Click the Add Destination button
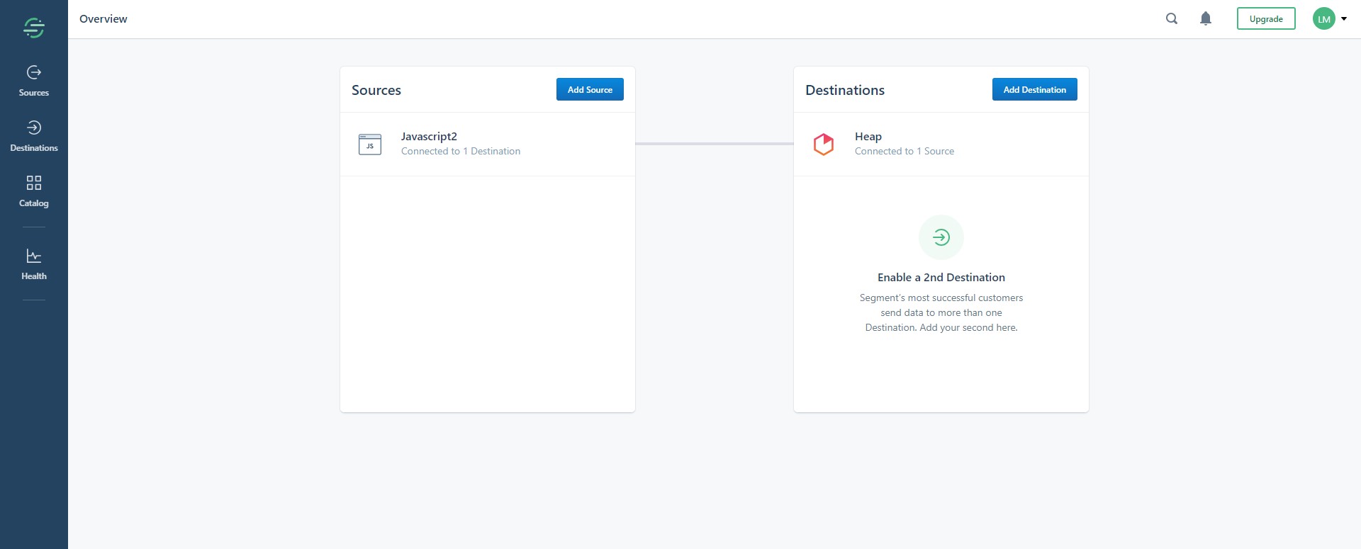This screenshot has height=549, width=1361. point(1034,89)
